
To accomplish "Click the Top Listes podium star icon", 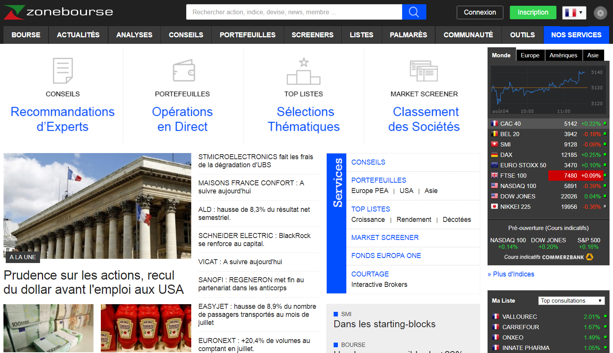I will [x=304, y=71].
